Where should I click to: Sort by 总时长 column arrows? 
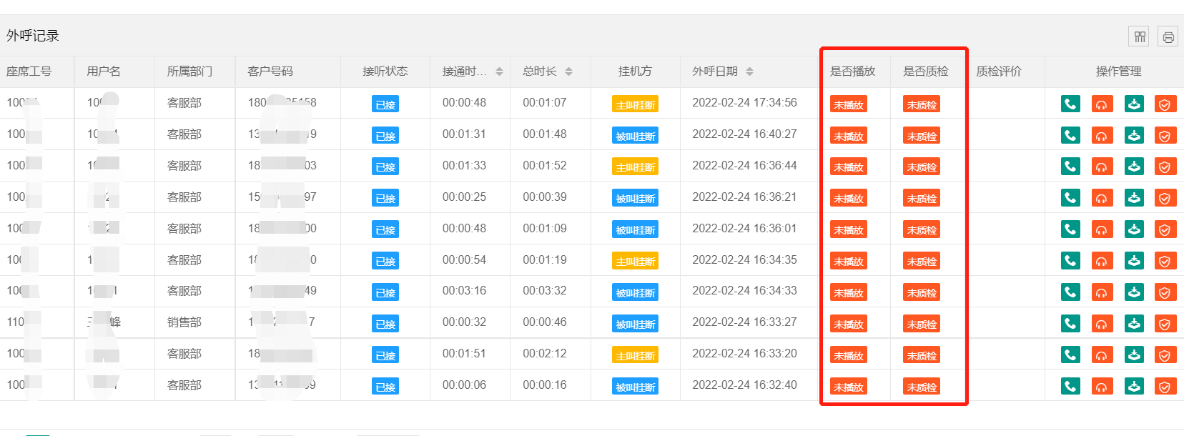568,71
